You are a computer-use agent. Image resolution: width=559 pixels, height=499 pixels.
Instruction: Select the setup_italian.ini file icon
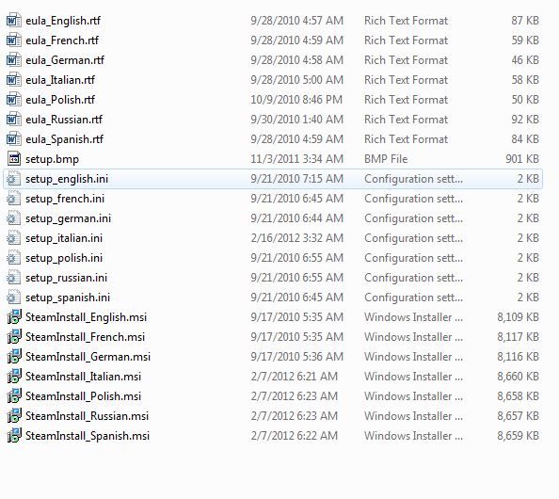13,238
